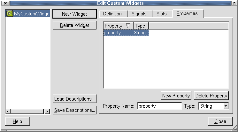Select the property String row
The image size is (238, 132).
click(x=126, y=33)
